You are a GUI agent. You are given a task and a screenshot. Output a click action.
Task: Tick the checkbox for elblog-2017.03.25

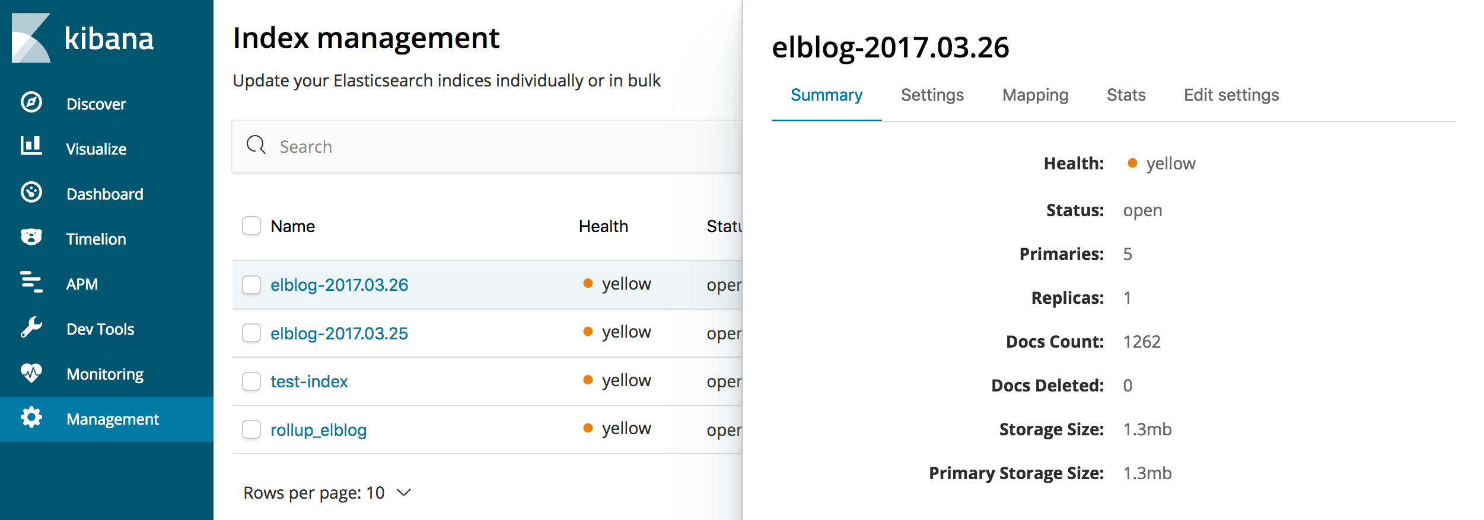pos(251,333)
